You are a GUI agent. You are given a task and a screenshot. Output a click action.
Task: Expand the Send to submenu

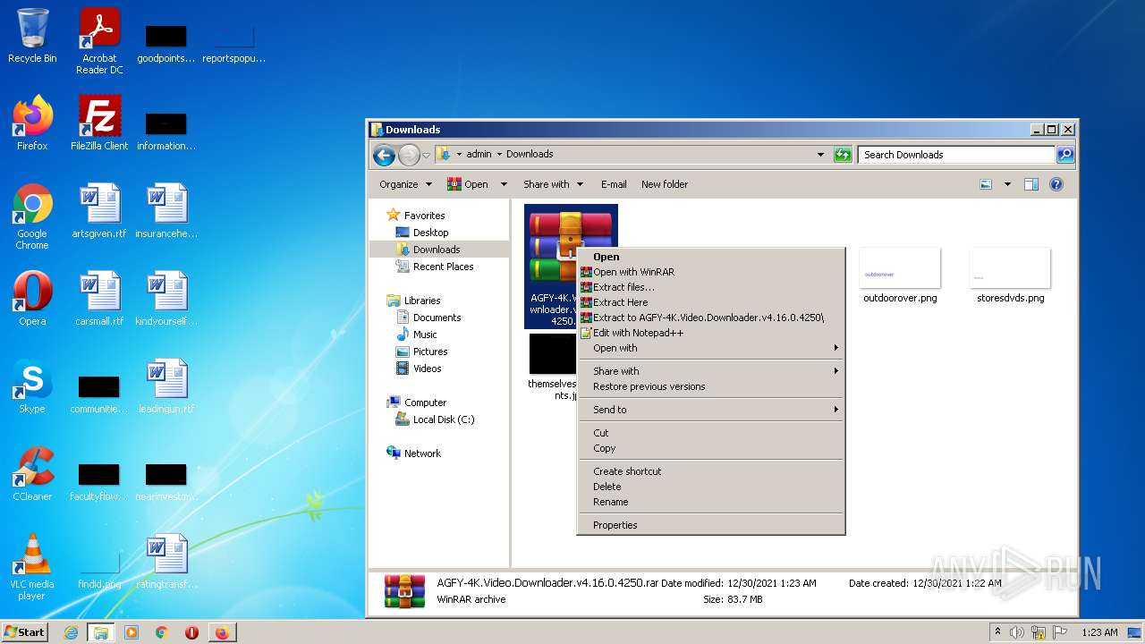coord(711,410)
